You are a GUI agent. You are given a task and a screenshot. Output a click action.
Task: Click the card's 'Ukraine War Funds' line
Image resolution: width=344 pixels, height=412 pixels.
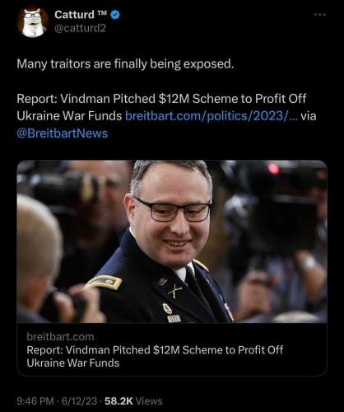(73, 363)
